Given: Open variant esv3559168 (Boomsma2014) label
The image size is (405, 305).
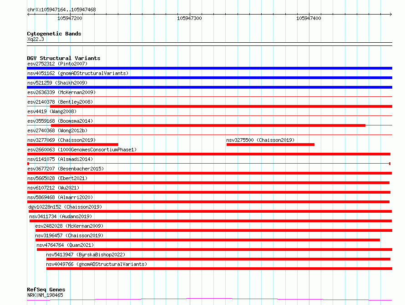Looking at the screenshot, I should point(60,121).
